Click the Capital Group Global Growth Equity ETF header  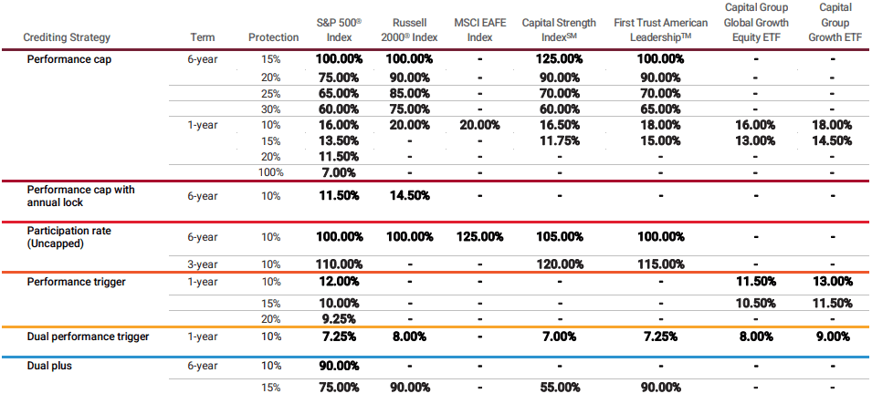tap(755, 23)
